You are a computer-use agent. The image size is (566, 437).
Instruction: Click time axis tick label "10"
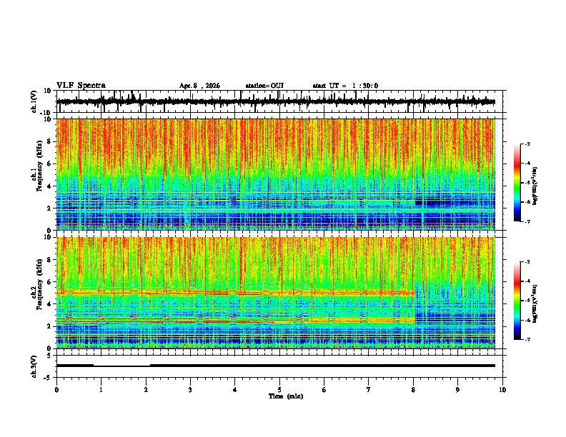coord(502,390)
